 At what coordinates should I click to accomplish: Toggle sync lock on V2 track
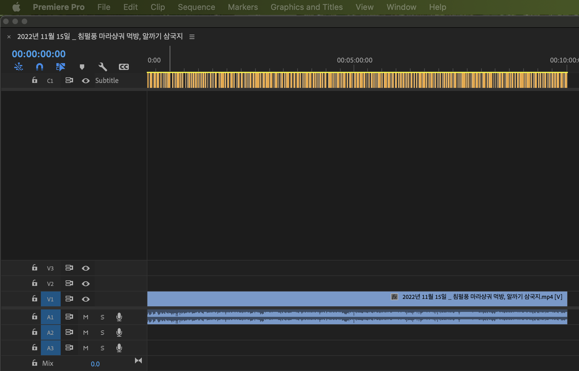pos(69,283)
